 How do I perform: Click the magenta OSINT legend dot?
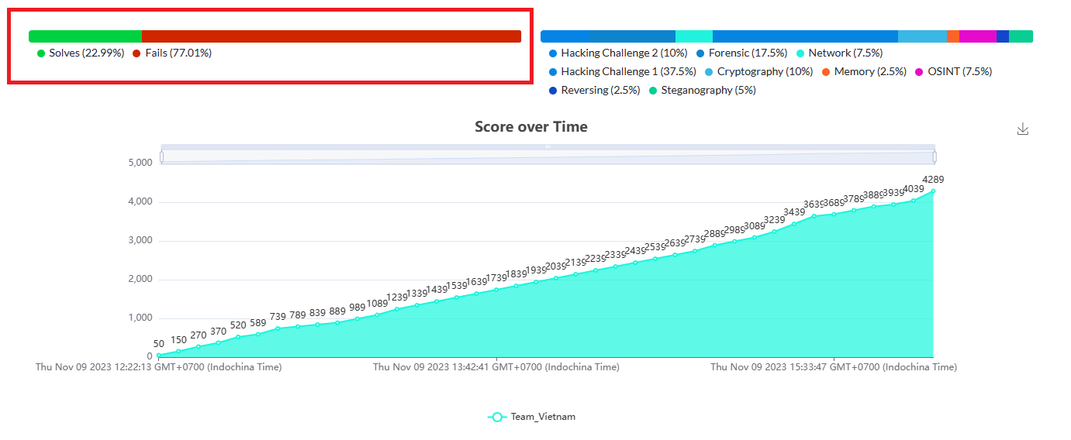coord(920,72)
